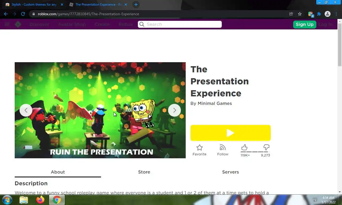This screenshot has width=342, height=205.
Task: Open File Explorer from the taskbar
Action: (x=24, y=200)
